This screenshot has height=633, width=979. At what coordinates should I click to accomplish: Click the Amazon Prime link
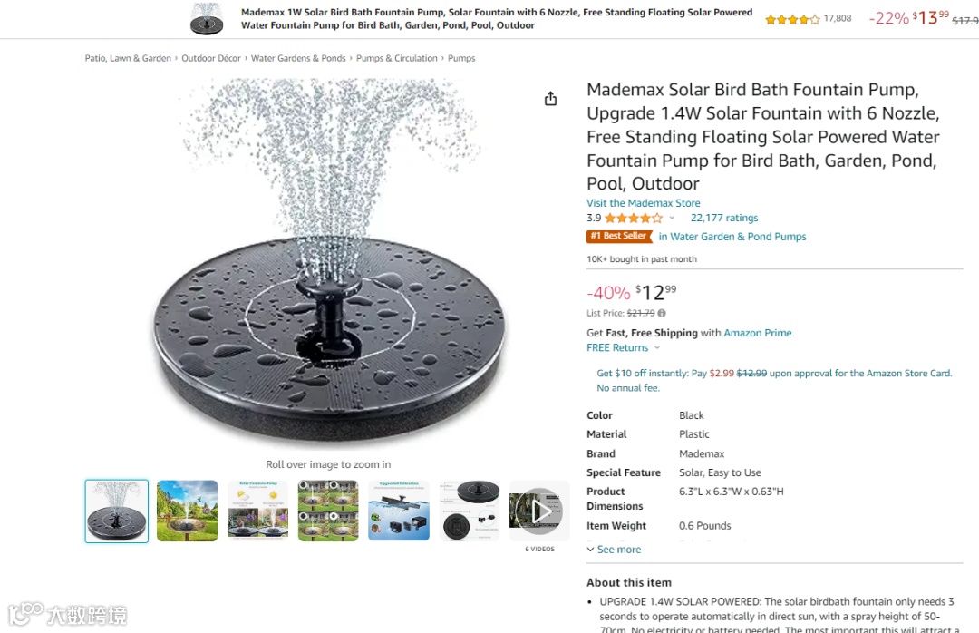pyautogui.click(x=757, y=333)
